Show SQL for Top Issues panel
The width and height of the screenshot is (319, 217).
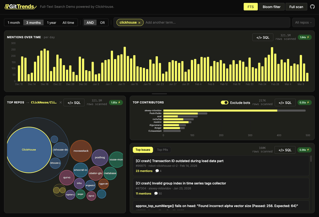pyautogui.click(x=285, y=150)
